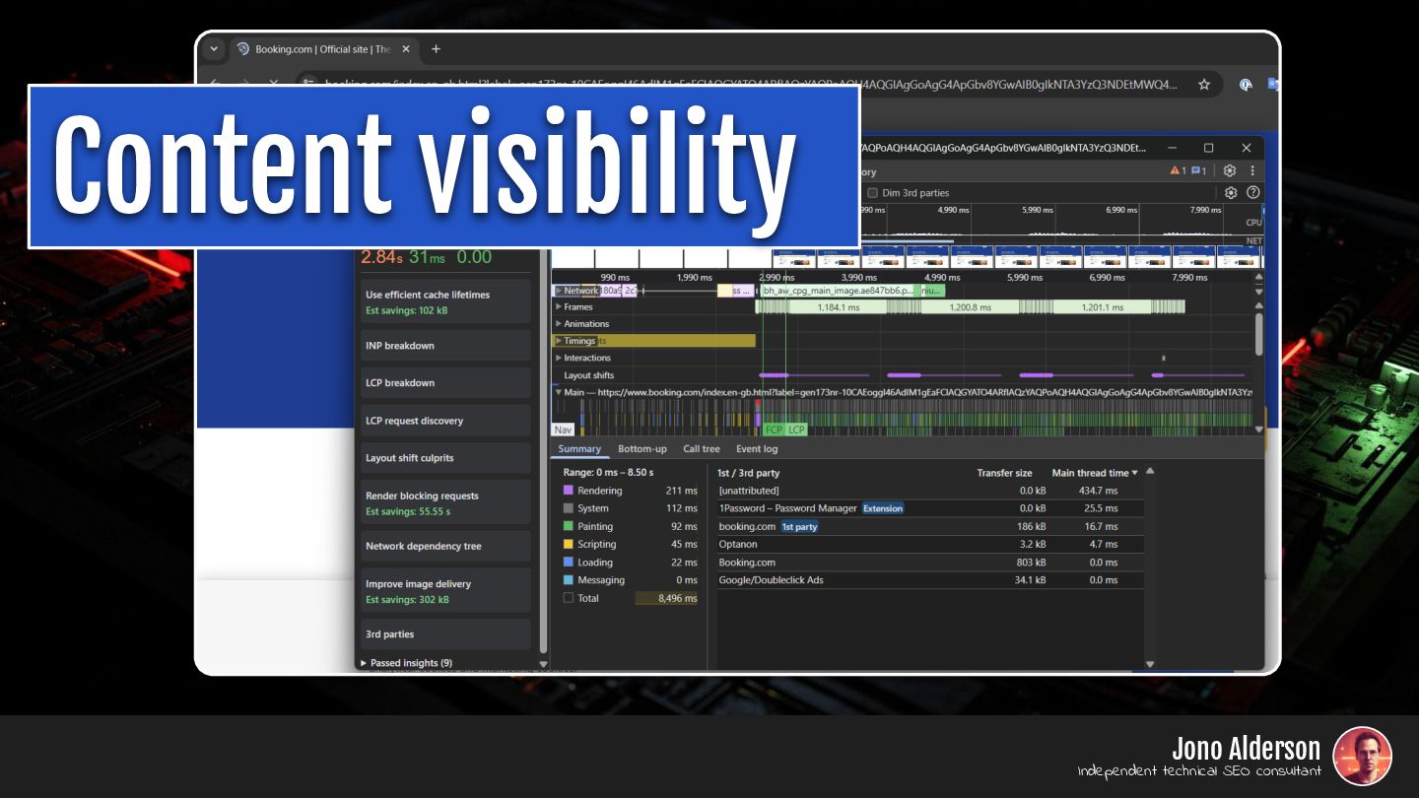Screen dimensions: 1419x798
Task: Open the INP breakdown insight
Action: click(445, 346)
